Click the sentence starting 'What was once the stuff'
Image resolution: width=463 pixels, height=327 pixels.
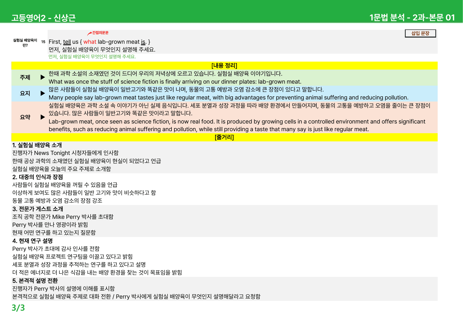[175, 82]
